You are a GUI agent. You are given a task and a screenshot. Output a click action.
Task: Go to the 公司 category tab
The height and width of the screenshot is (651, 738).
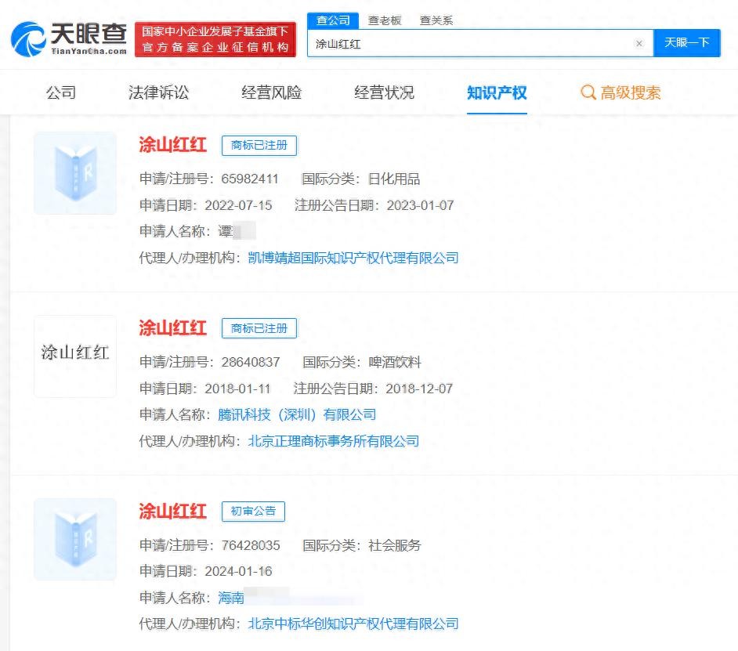tap(61, 92)
